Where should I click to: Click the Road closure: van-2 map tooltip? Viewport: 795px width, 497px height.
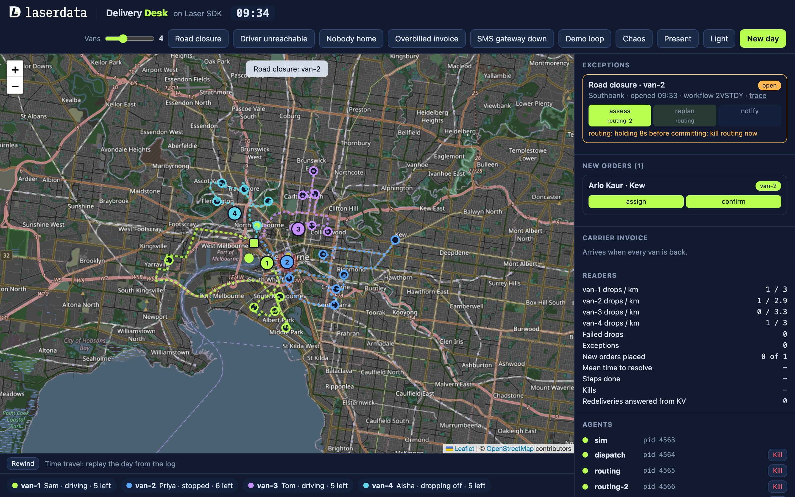(287, 69)
